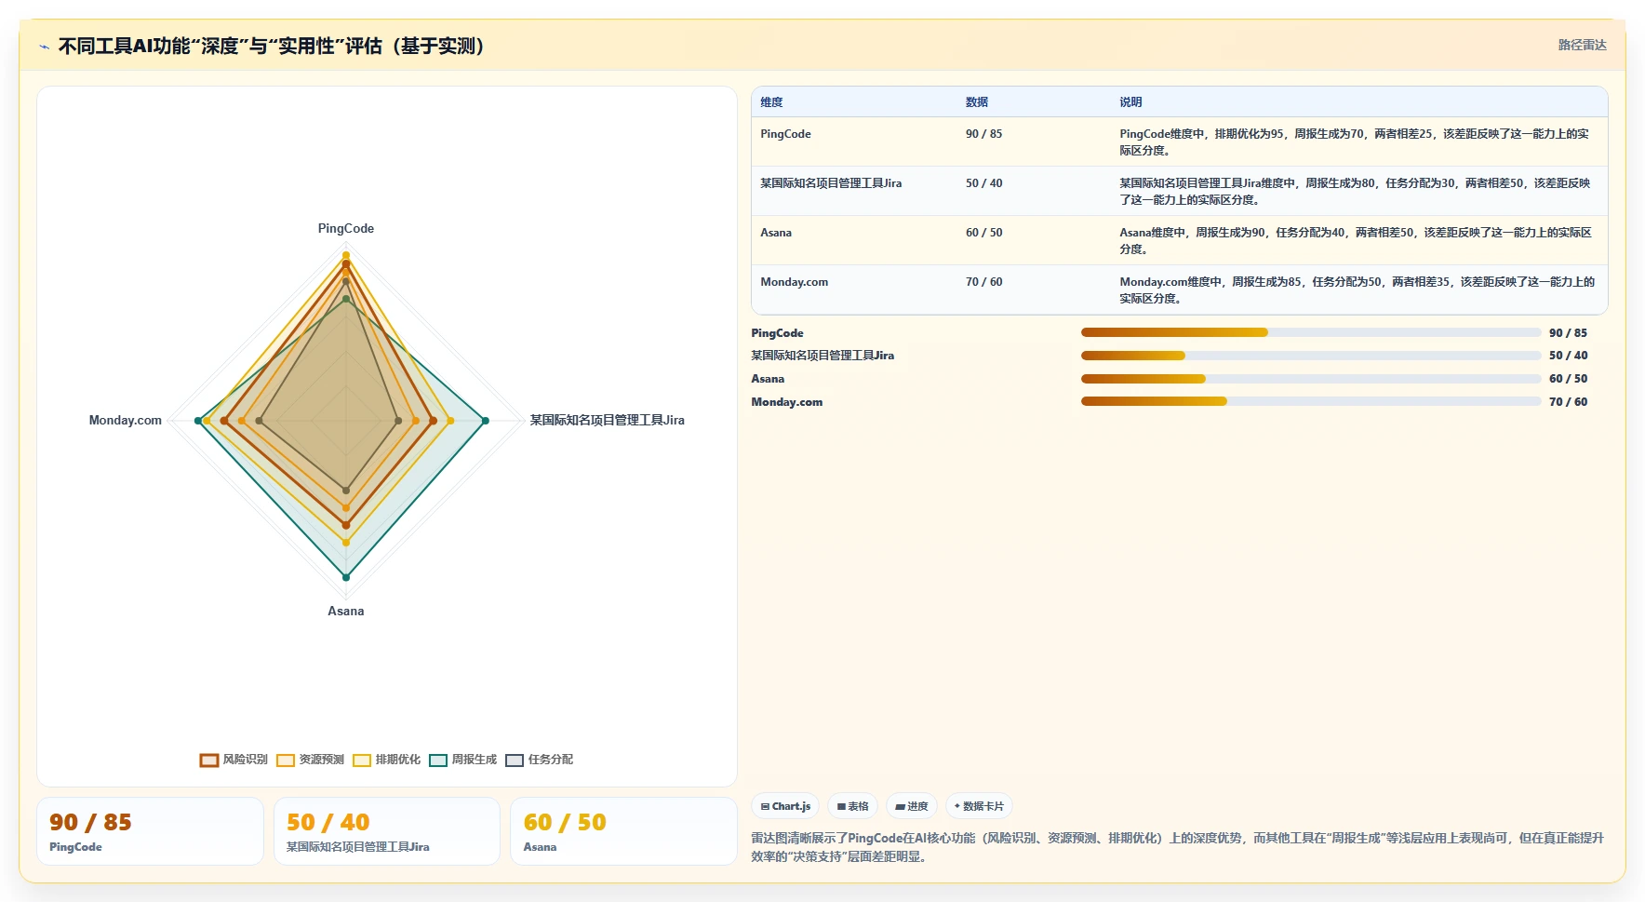This screenshot has height=902, width=1645.
Task: Toggle the 周报生成 legend entry
Action: [463, 760]
